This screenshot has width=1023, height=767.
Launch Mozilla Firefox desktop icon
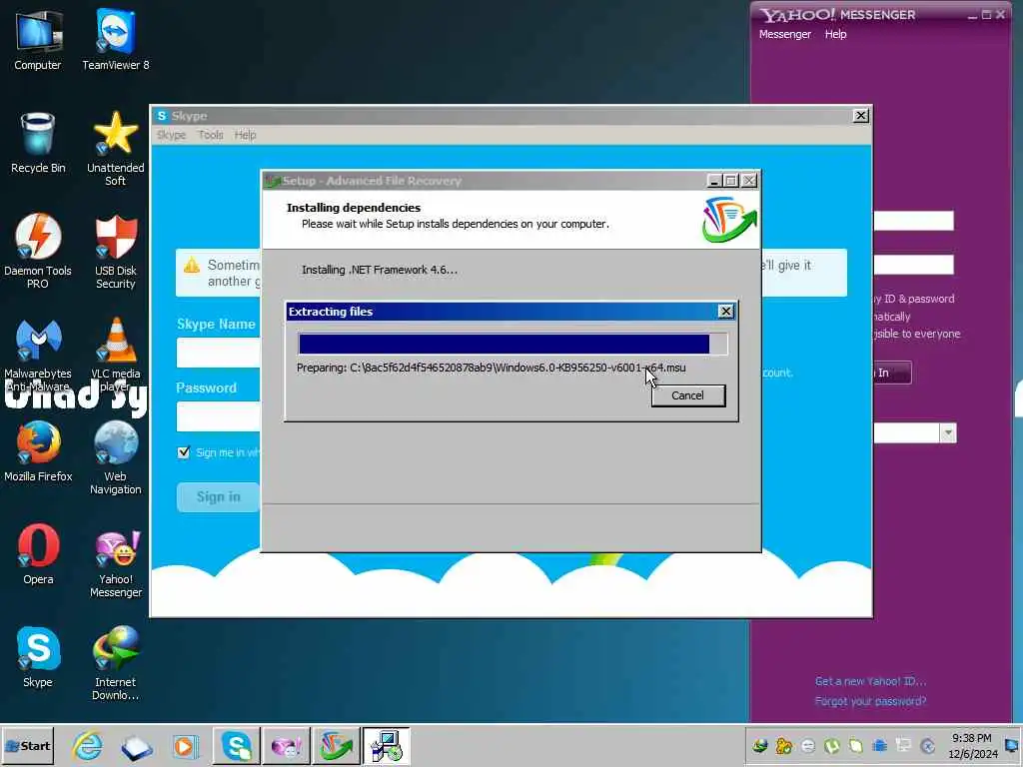(38, 451)
